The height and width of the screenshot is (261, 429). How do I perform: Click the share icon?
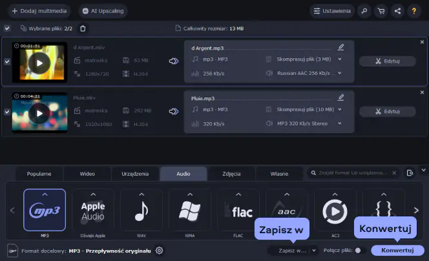[x=397, y=11]
